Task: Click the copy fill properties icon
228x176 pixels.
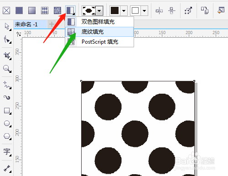Action: [205, 10]
